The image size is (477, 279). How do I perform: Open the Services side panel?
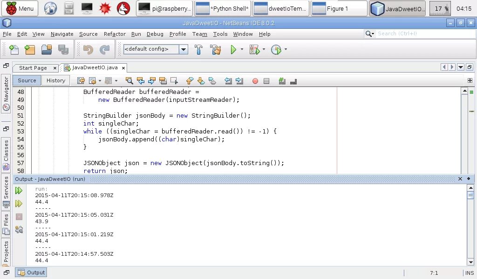[x=6, y=192]
